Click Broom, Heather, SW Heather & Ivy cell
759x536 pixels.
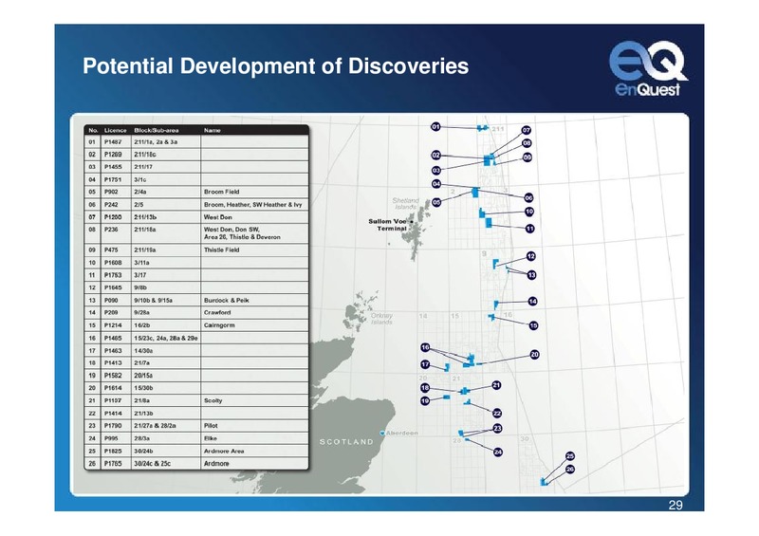point(254,204)
